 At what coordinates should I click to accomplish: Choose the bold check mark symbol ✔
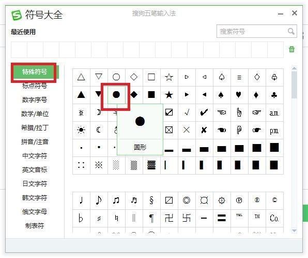204,112
